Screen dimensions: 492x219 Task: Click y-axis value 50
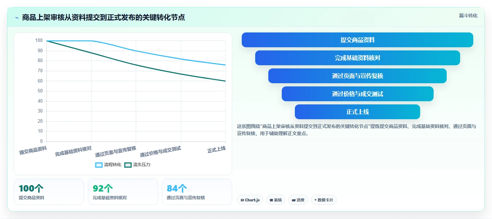(x=40, y=91)
